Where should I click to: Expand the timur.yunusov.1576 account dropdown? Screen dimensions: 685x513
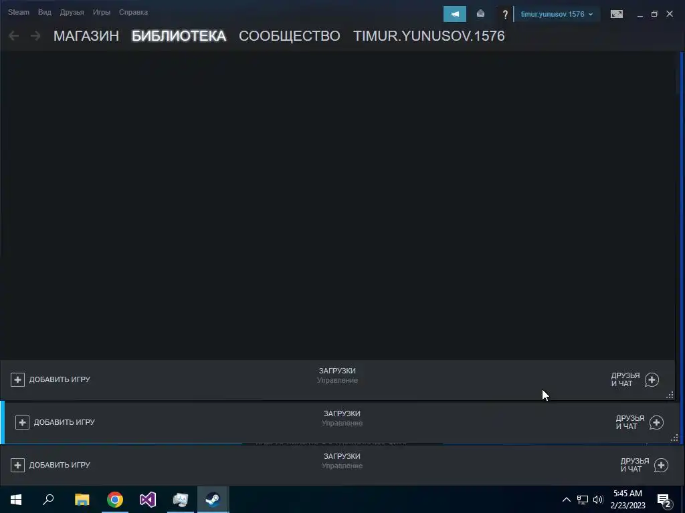557,14
